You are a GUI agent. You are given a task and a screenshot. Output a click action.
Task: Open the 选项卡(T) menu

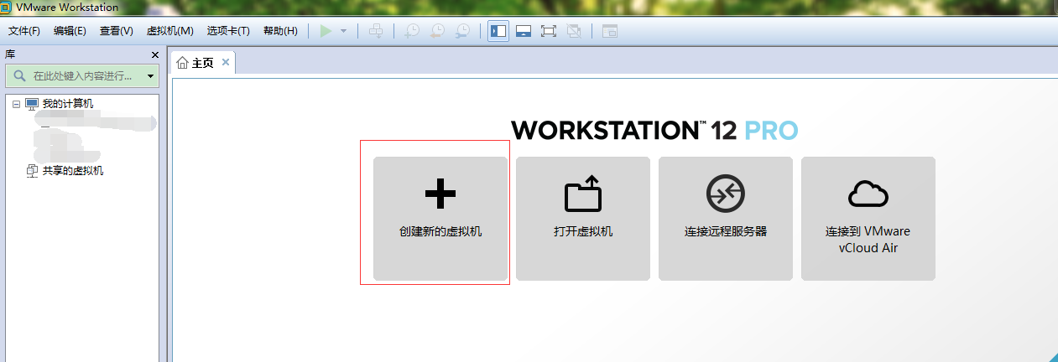coord(228,31)
